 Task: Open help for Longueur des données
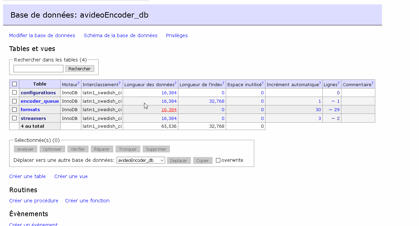pos(176,82)
